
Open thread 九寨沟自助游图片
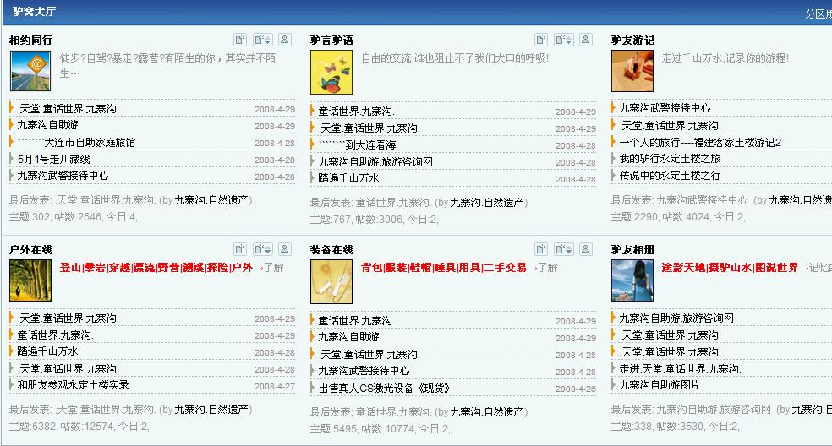coord(660,385)
